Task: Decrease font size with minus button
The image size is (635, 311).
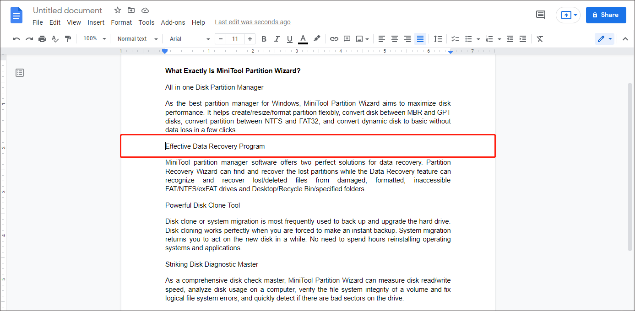Action: click(x=221, y=39)
